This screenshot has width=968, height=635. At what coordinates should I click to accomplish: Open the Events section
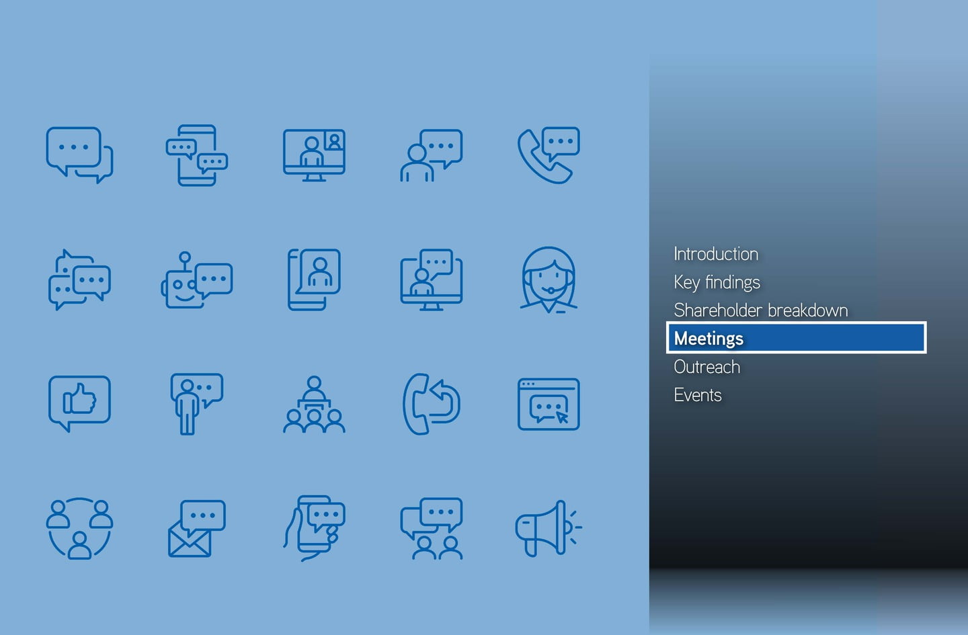[697, 395]
